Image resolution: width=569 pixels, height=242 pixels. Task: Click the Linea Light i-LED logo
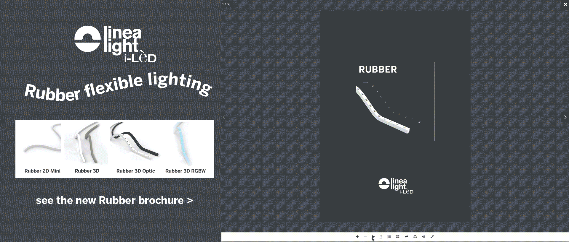115,44
